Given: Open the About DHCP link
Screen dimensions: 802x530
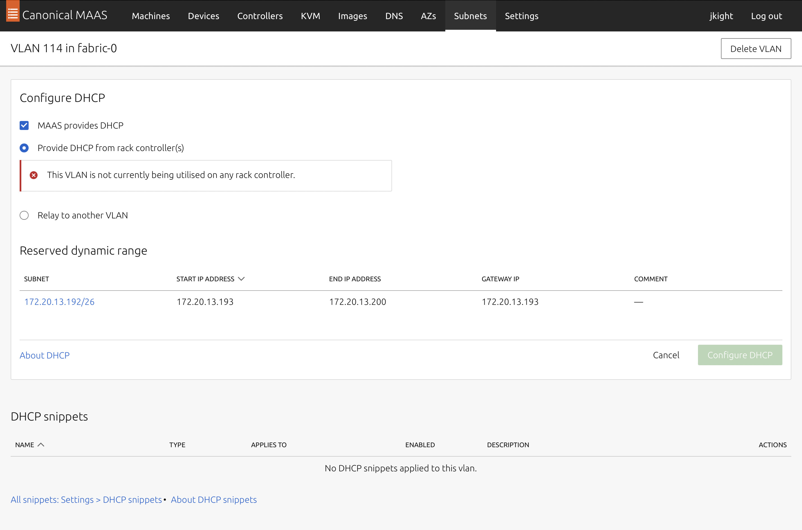Looking at the screenshot, I should [x=45, y=355].
